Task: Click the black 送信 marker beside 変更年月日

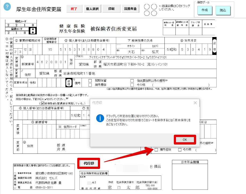Action: [x=69, y=83]
